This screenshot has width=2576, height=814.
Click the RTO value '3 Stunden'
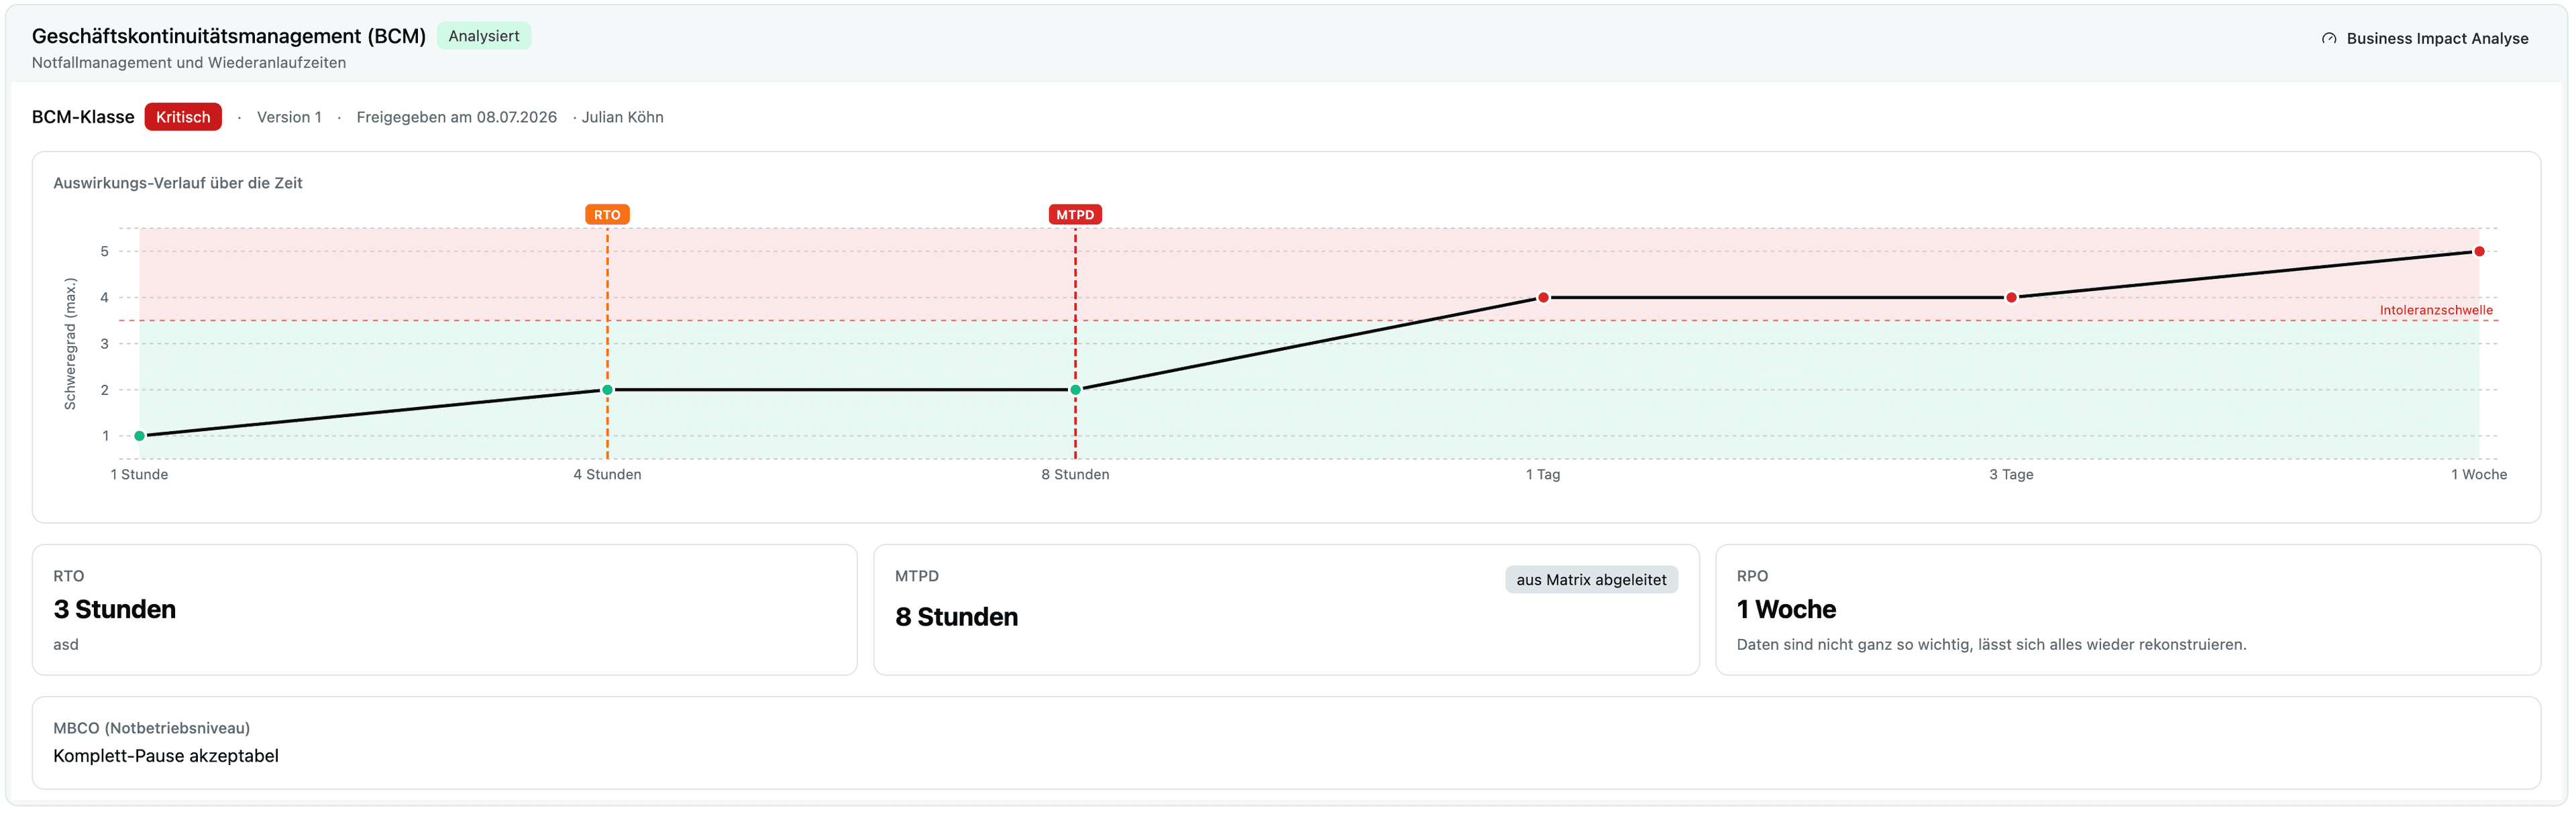pos(115,609)
